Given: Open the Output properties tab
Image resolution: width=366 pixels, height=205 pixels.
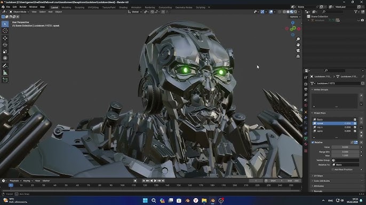Looking at the screenshot, I should click(306, 89).
